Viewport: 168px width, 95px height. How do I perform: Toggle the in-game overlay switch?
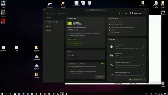tap(102, 64)
